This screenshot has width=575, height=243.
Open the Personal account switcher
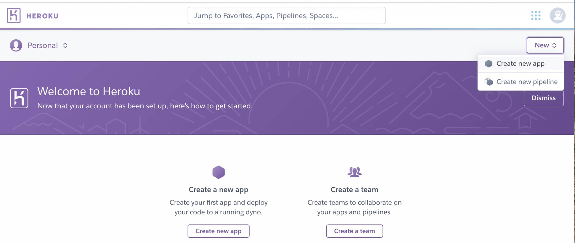42,45
